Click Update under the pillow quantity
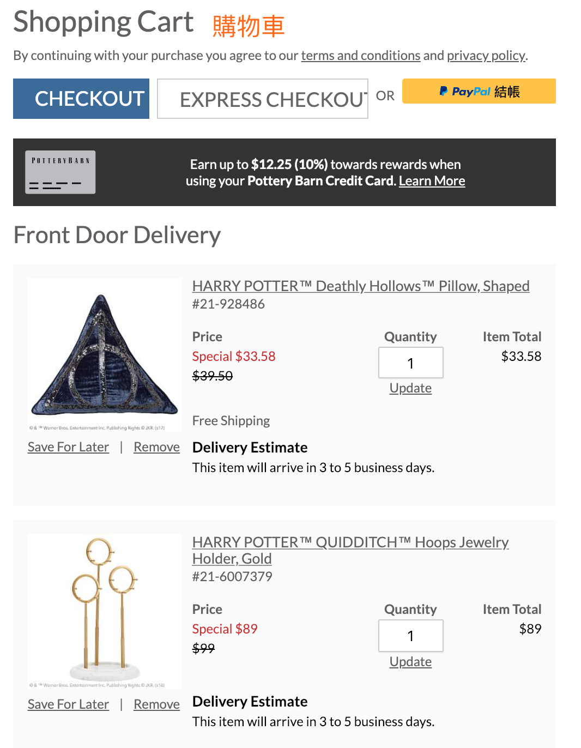 coord(410,388)
